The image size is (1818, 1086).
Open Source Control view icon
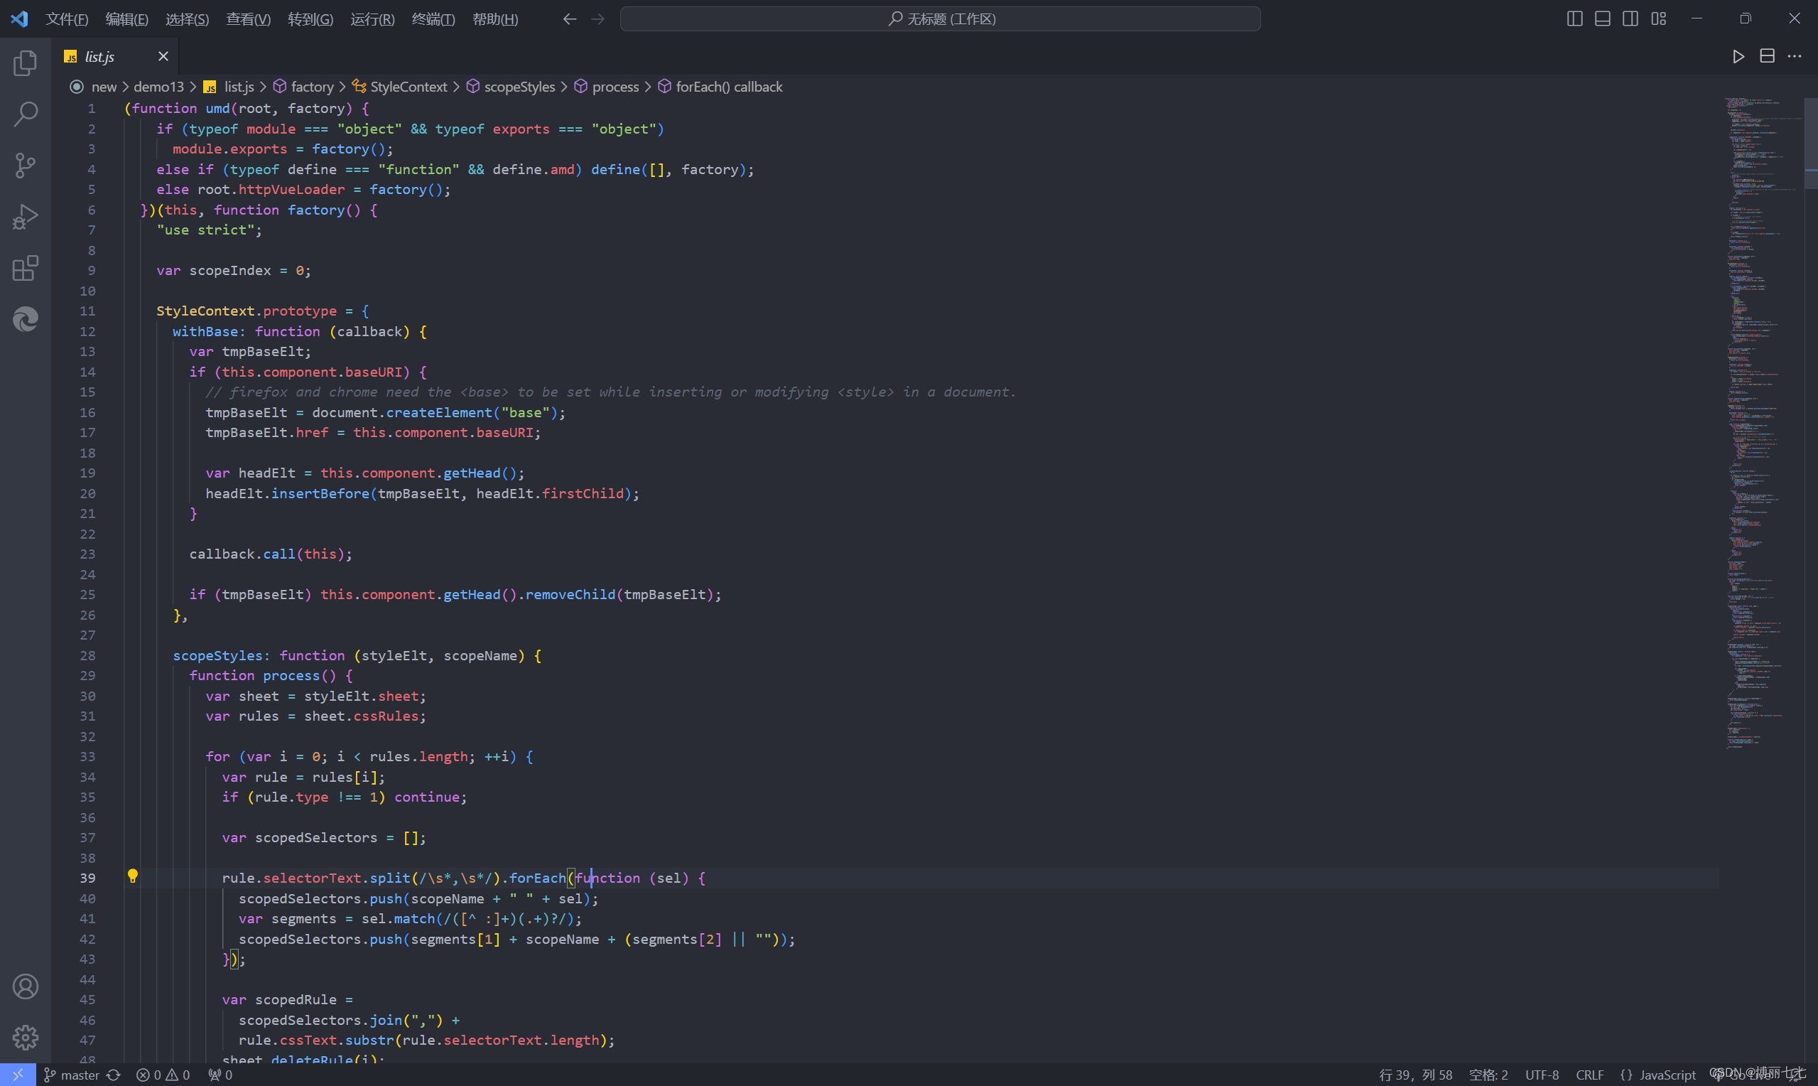(x=25, y=166)
